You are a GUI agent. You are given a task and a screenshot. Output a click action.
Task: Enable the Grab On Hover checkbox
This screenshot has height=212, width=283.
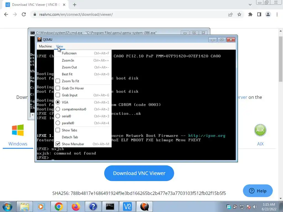pos(58,88)
